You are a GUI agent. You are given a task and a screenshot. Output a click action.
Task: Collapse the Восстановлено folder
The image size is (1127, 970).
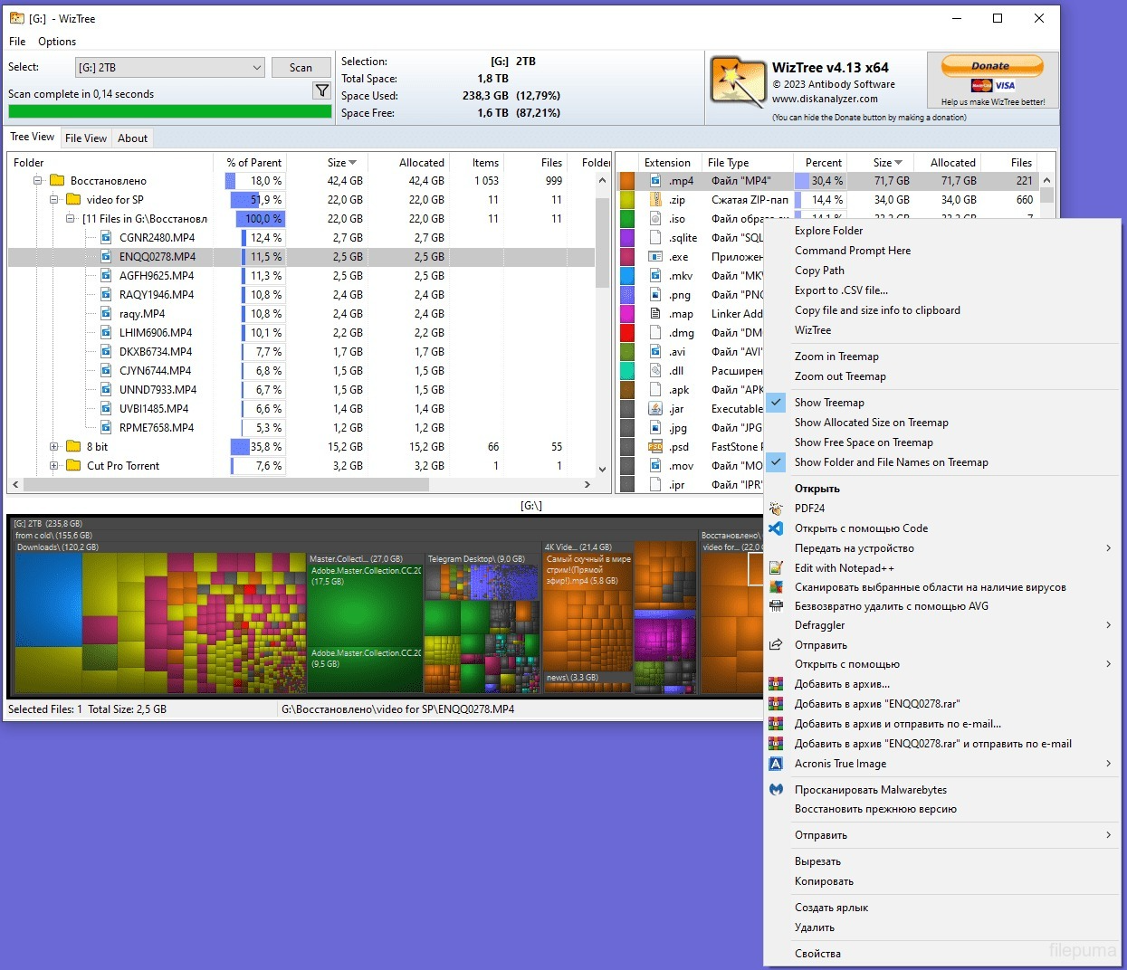point(37,180)
